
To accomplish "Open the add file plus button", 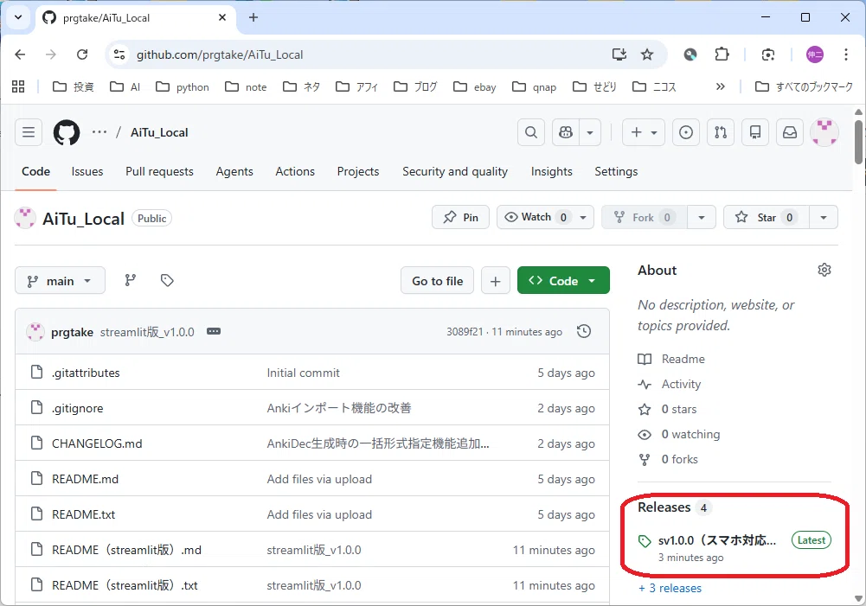I will tap(496, 280).
